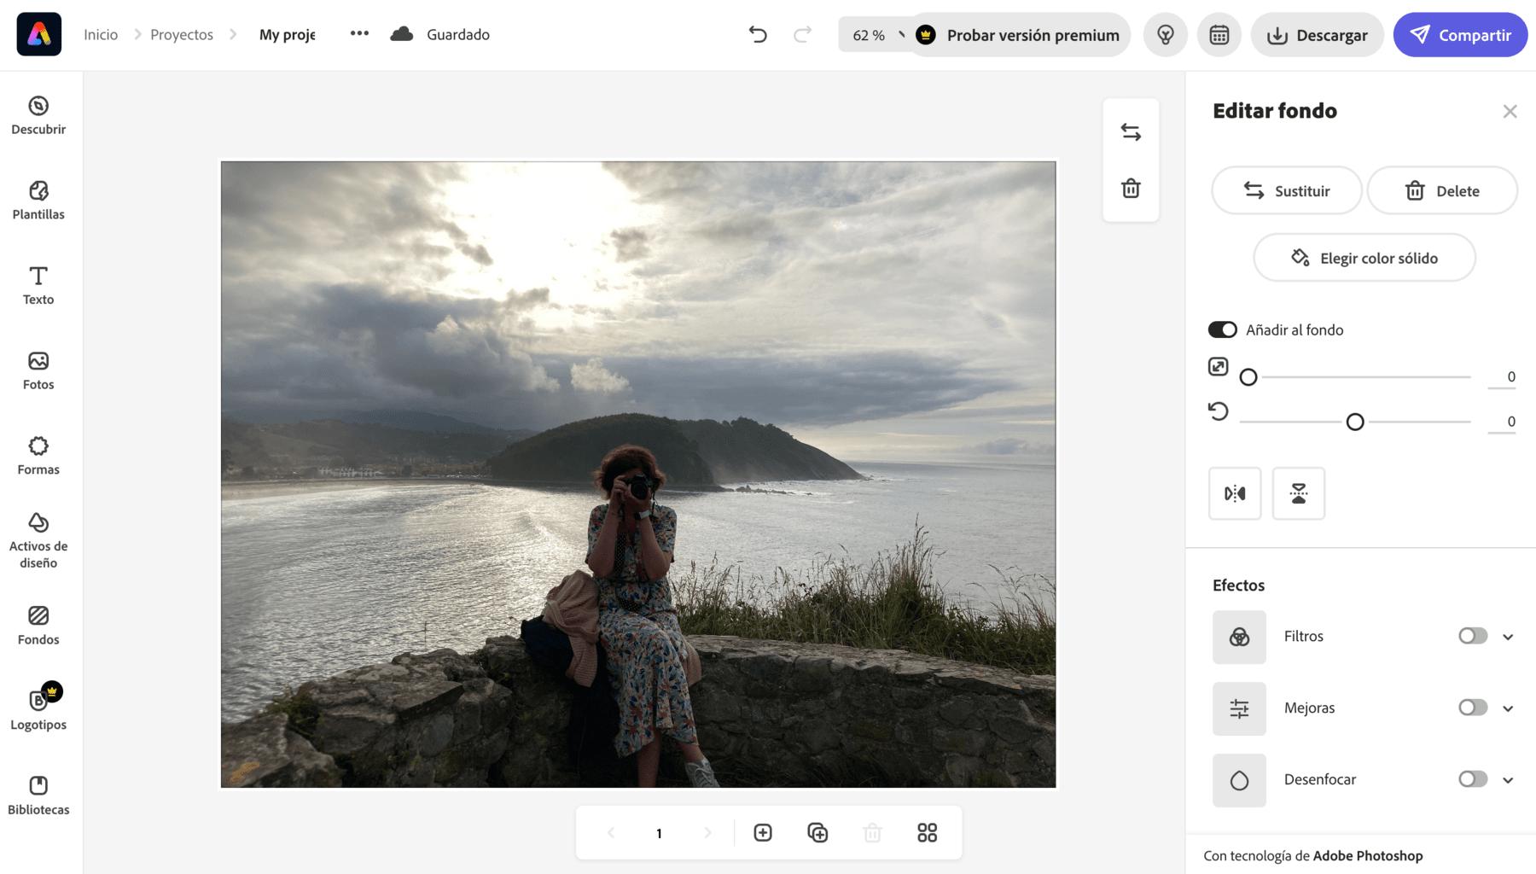Open the Fotos panel
This screenshot has width=1536, height=874.
point(38,370)
